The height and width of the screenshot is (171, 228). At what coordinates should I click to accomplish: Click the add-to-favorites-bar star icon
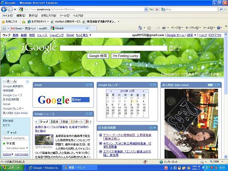click(24, 22)
